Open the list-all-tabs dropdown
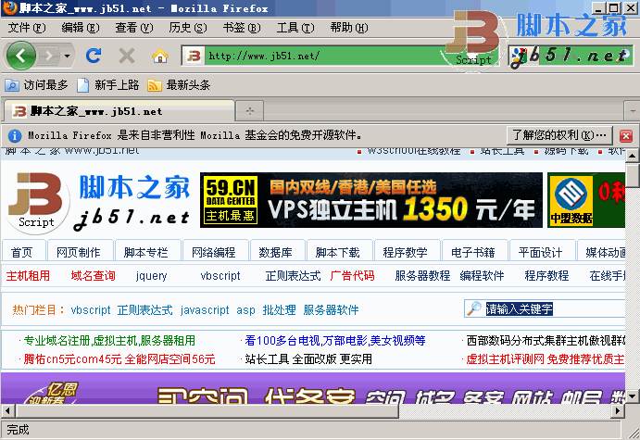The height and width of the screenshot is (440, 640). (x=633, y=111)
